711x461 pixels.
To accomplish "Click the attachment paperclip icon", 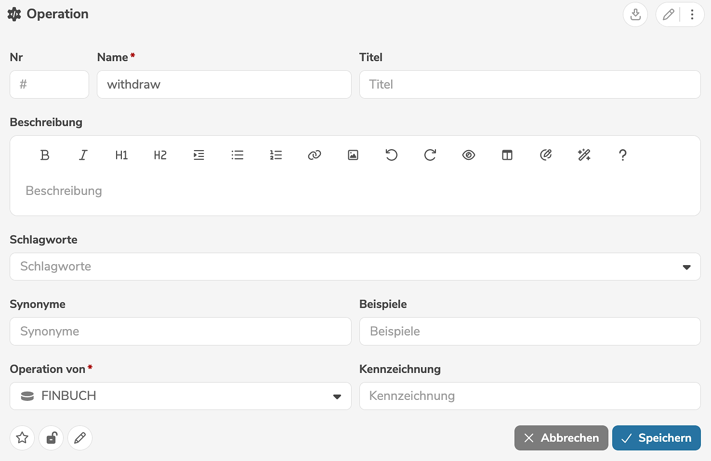I will tap(546, 155).
